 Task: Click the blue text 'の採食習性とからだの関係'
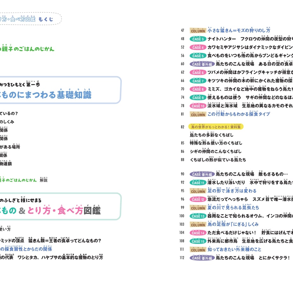pos(26,249)
